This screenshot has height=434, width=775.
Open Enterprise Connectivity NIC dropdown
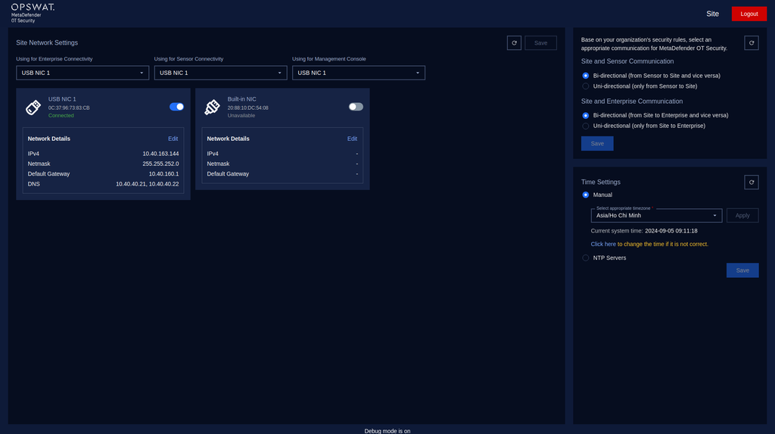(x=82, y=73)
